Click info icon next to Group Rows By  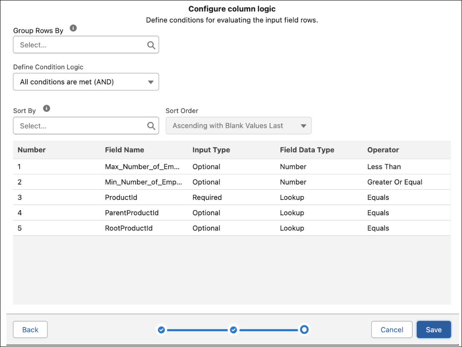(x=73, y=28)
